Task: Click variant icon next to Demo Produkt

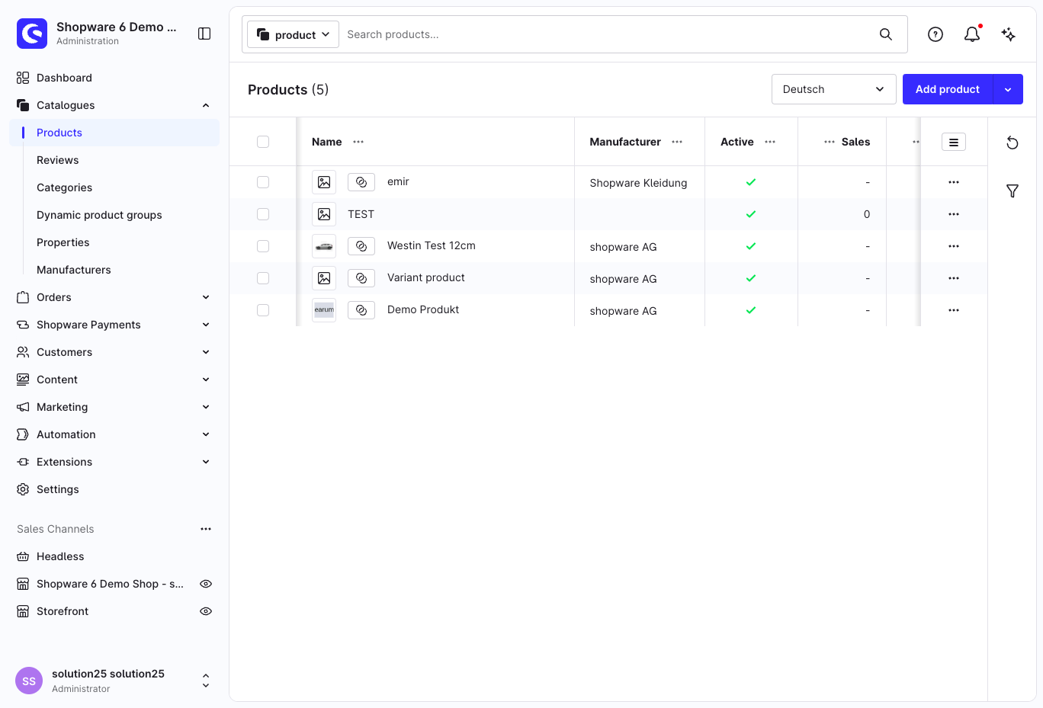Action: [x=361, y=310]
